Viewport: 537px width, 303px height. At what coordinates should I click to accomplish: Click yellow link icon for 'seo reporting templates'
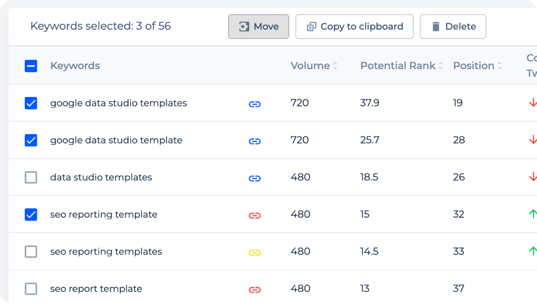click(x=255, y=252)
